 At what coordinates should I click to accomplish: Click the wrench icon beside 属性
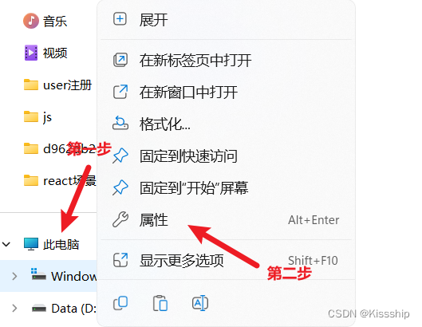[120, 219]
